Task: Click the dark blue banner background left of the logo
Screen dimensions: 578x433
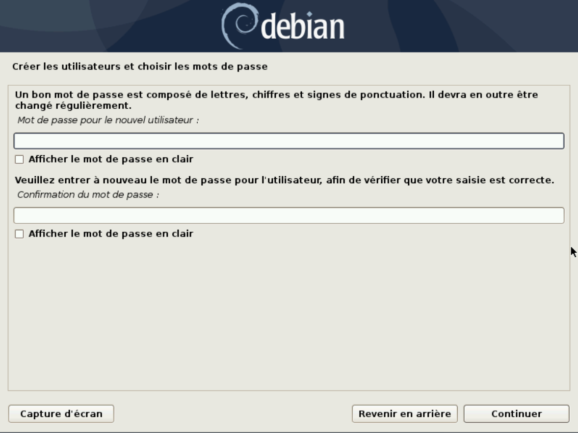Action: click(x=110, y=26)
